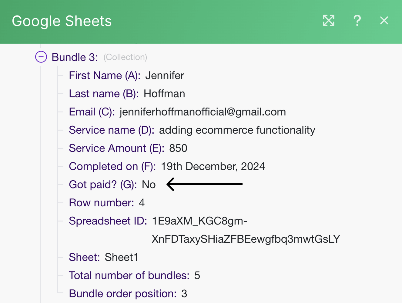This screenshot has height=303, width=402.
Task: Select the Completed on (F) label
Action: [x=112, y=166]
